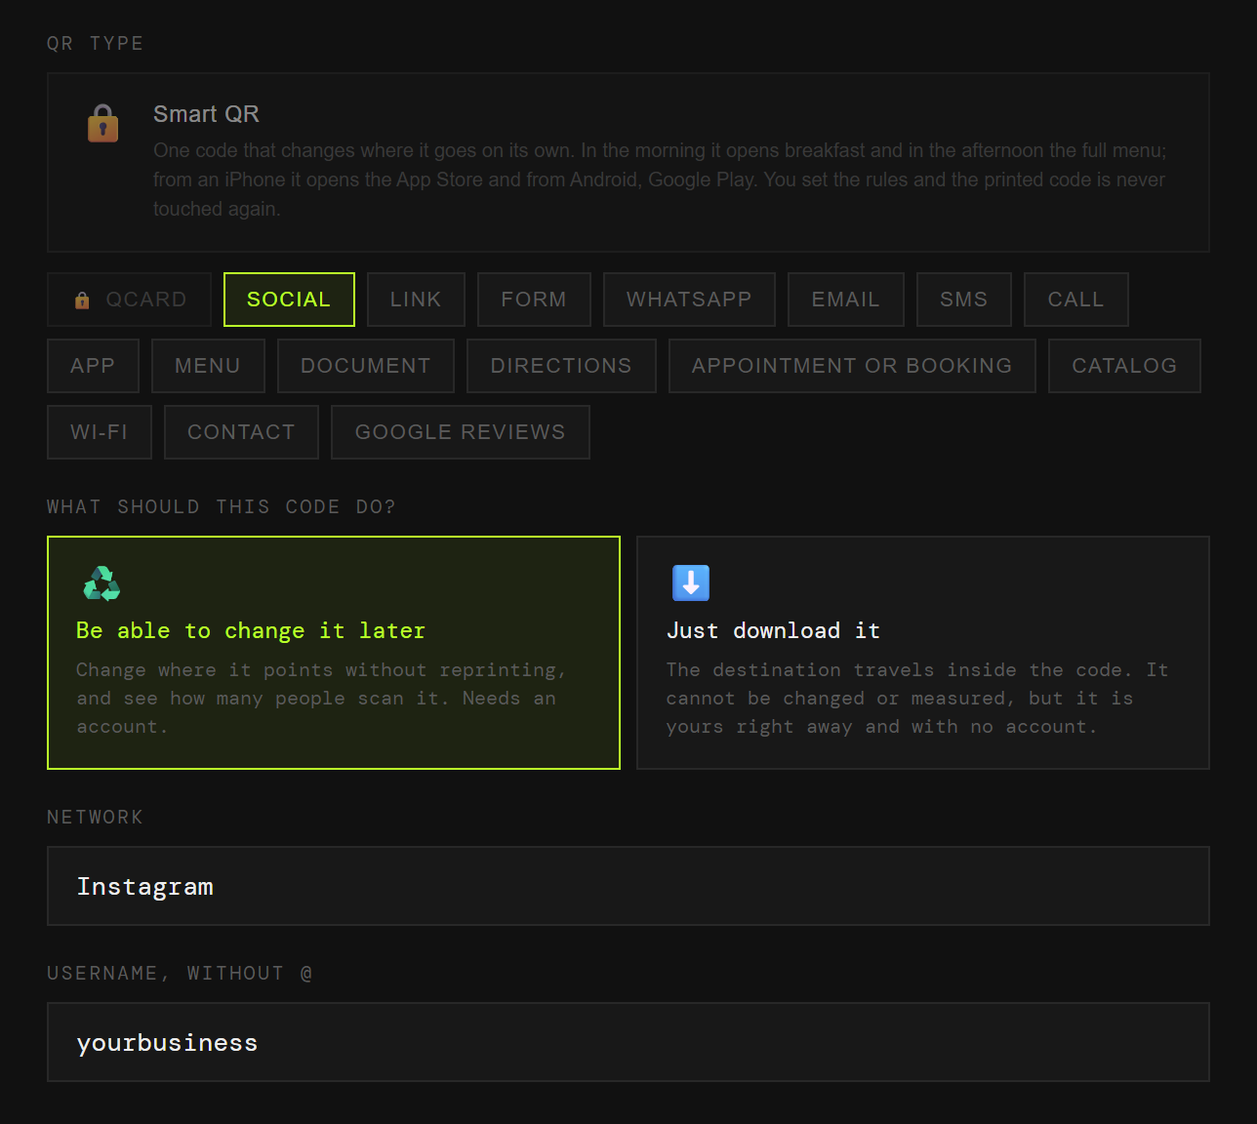Open the Network dropdown showing Instagram
The image size is (1257, 1124).
point(628,886)
